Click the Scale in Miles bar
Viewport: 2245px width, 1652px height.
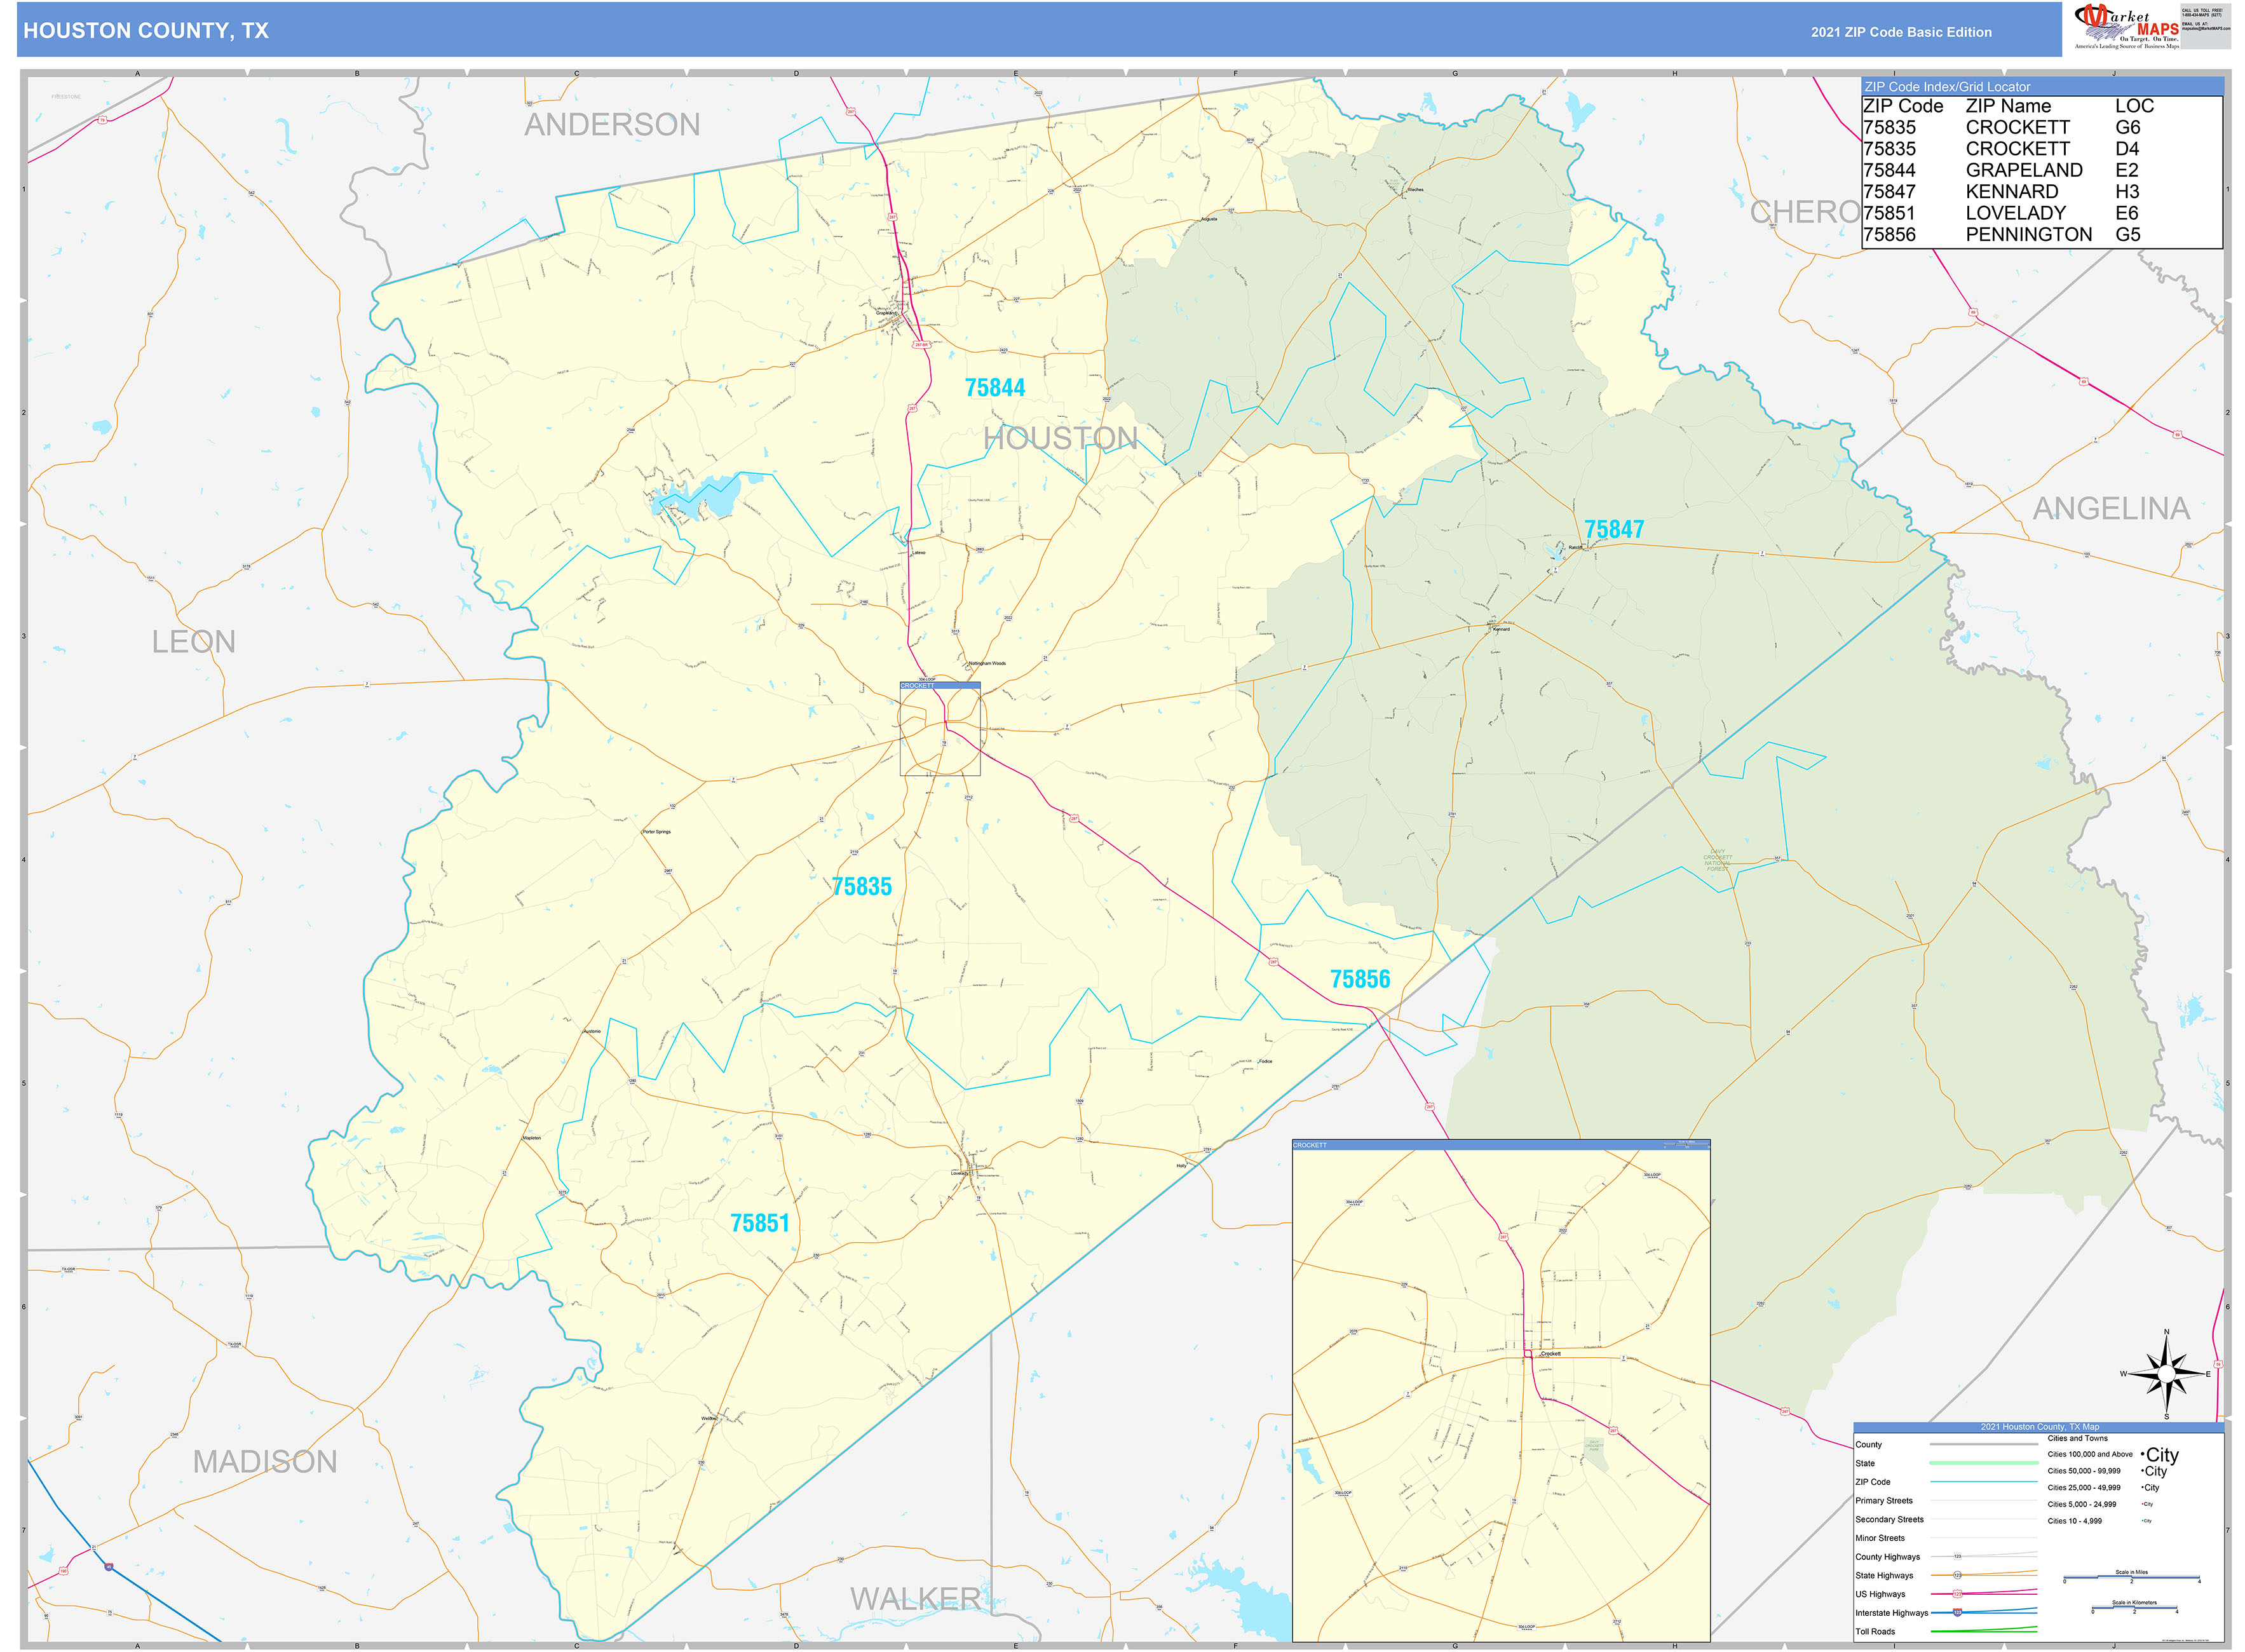tap(2131, 1577)
